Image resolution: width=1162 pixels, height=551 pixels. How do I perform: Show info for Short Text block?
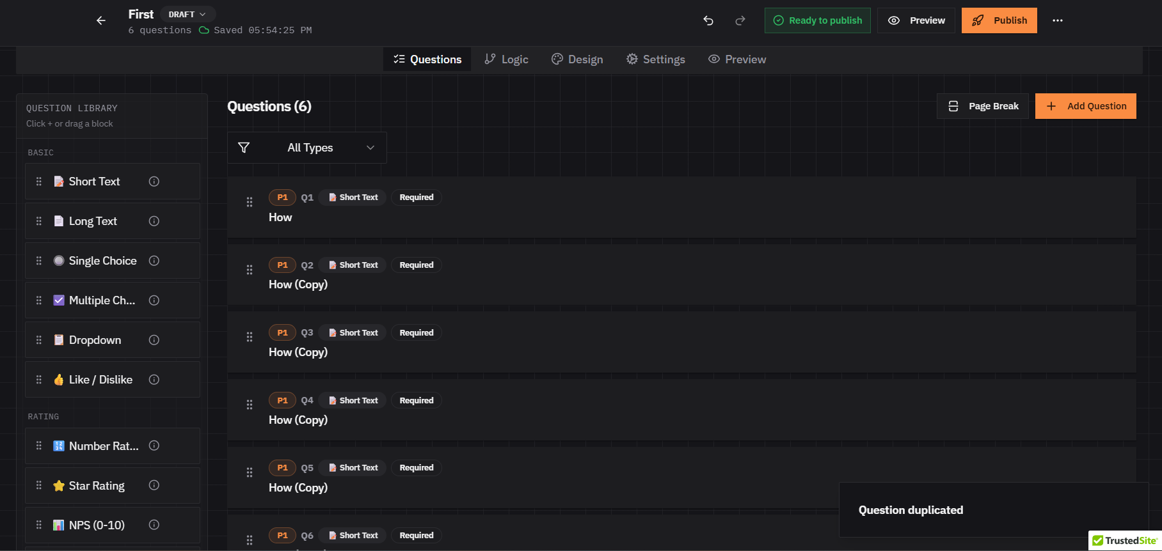[x=154, y=182]
